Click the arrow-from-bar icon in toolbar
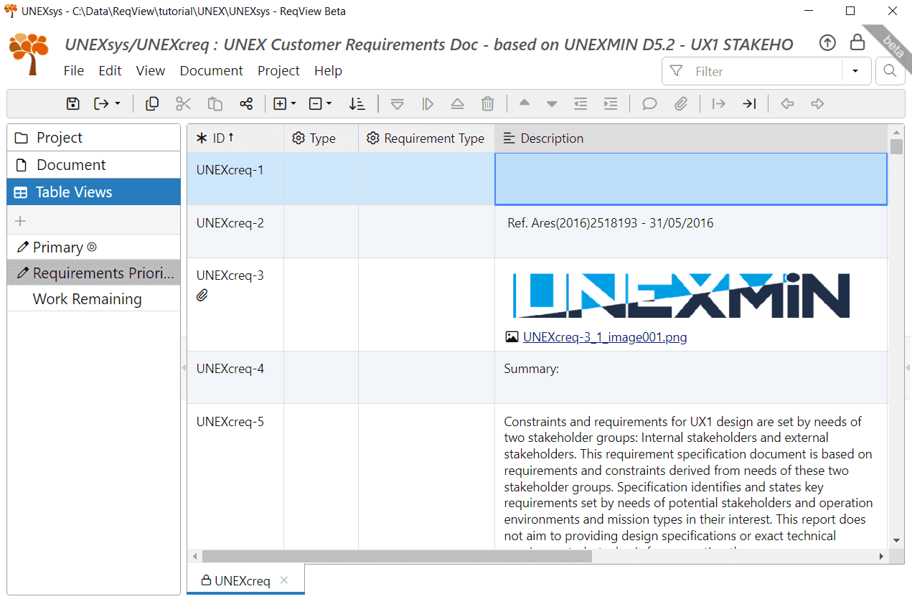This screenshot has width=912, height=599. click(718, 104)
